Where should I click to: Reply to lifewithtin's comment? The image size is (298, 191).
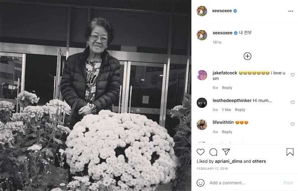tap(227, 132)
